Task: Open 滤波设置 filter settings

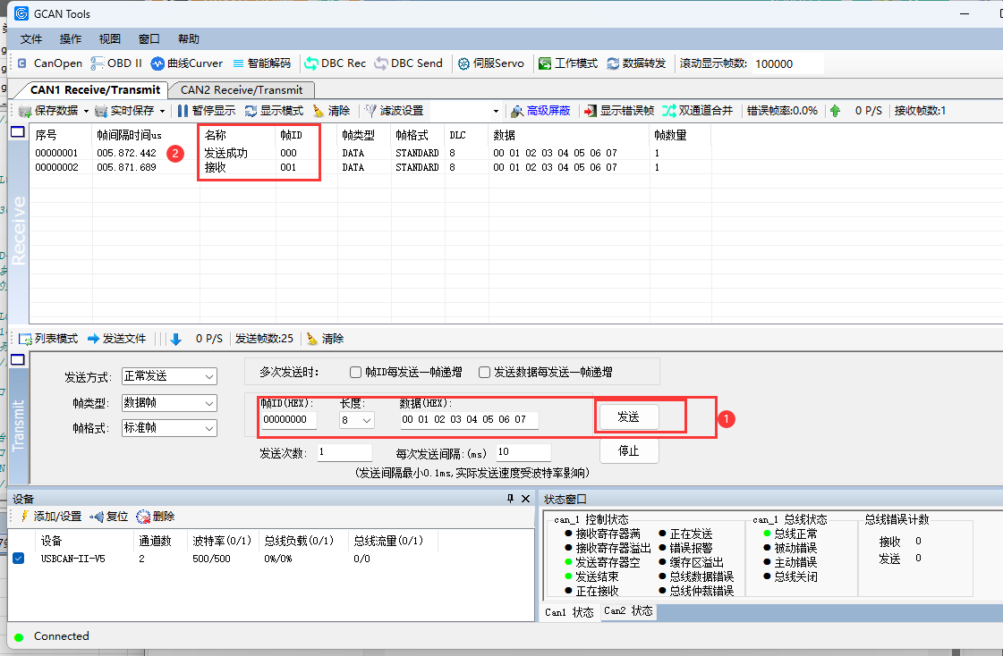Action: pos(394,111)
